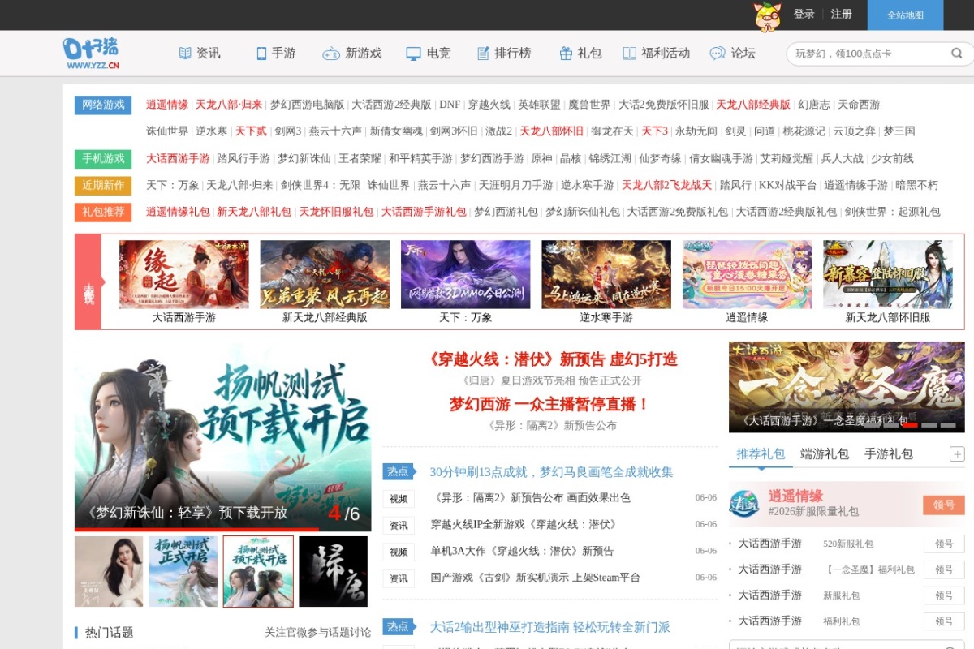Click the monitor icon beside 电竞

413,54
